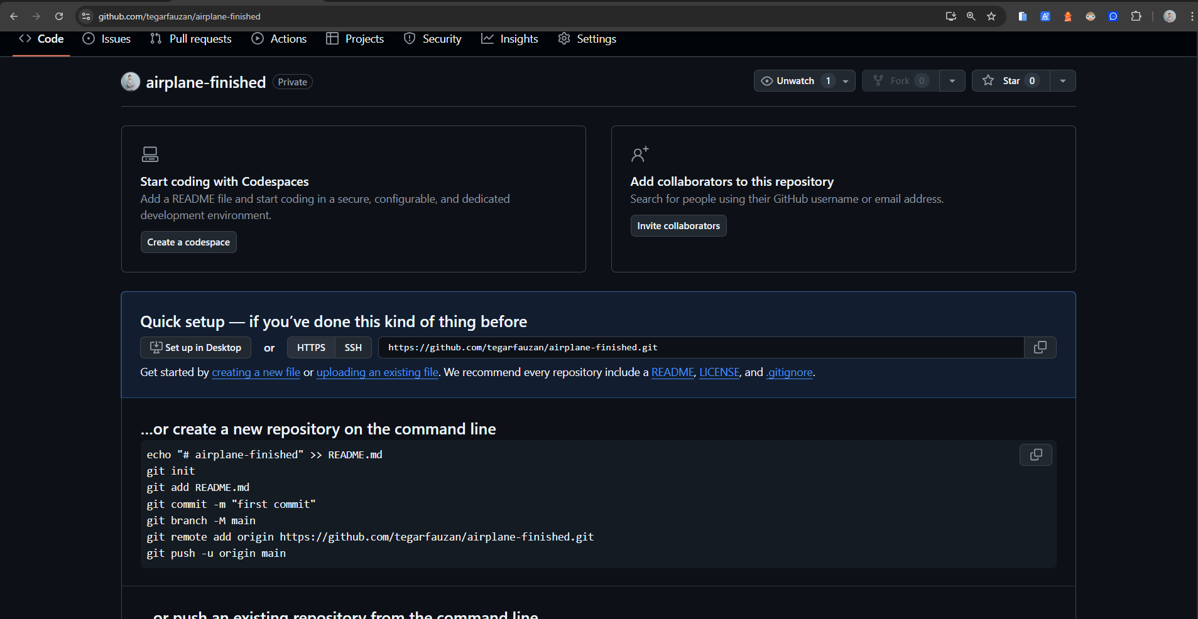Click Invite collaborators button
This screenshot has height=619, width=1198.
(x=678, y=226)
